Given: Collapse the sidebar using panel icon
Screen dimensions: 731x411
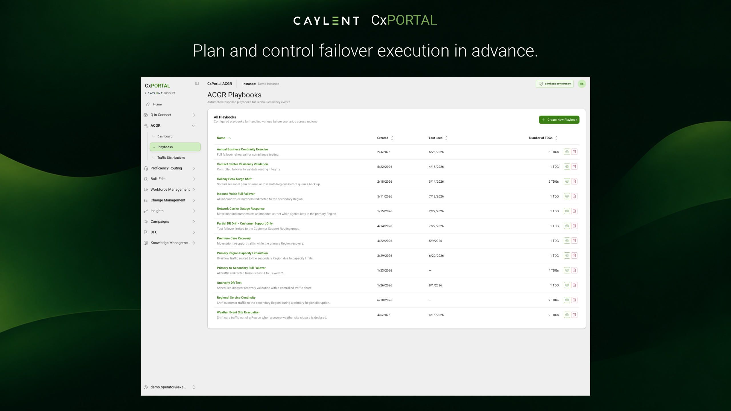Looking at the screenshot, I should [197, 83].
